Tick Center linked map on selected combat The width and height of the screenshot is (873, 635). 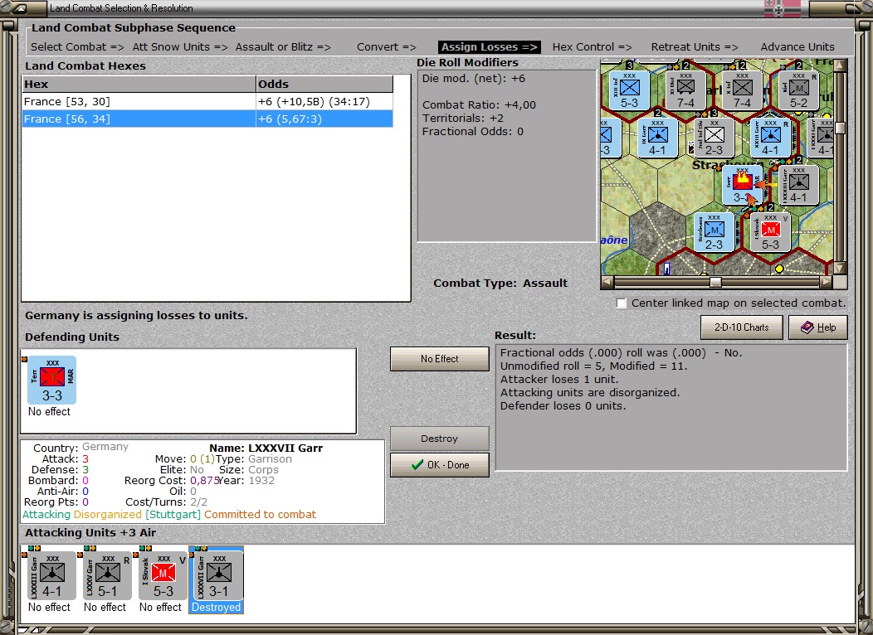click(x=622, y=303)
